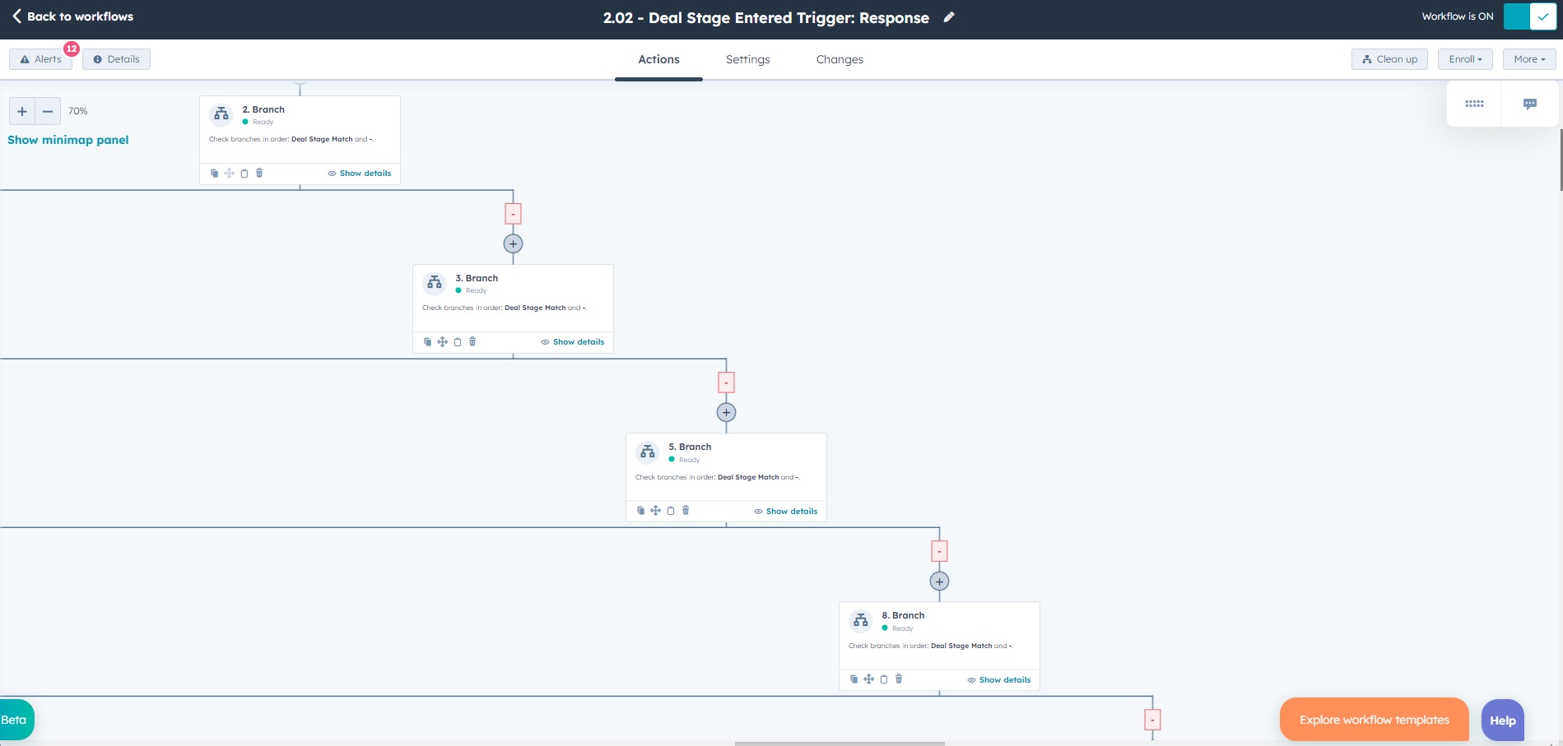1563x746 pixels.
Task: Collapse the branch using the red minus above "5. Branch"
Action: 725,382
